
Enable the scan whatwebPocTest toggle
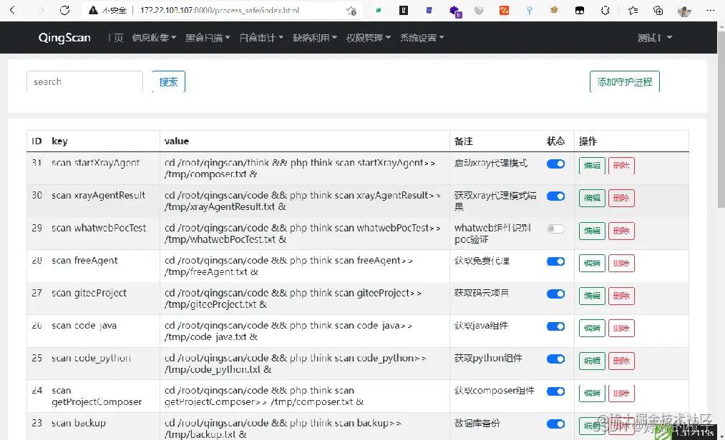tap(556, 229)
